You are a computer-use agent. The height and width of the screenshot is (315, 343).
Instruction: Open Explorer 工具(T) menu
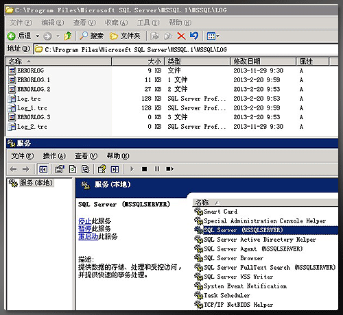pyautogui.click(x=148, y=23)
